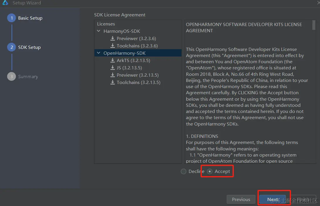Collapse the HarmonyOS-SDK tree node
The height and width of the screenshot is (206, 320).
click(x=99, y=31)
